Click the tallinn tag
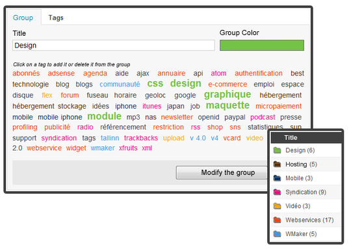This screenshot has width=349, height=249. point(110,138)
